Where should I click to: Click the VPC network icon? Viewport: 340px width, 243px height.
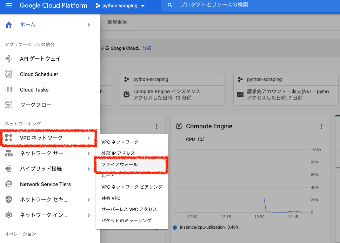pyautogui.click(x=9, y=138)
